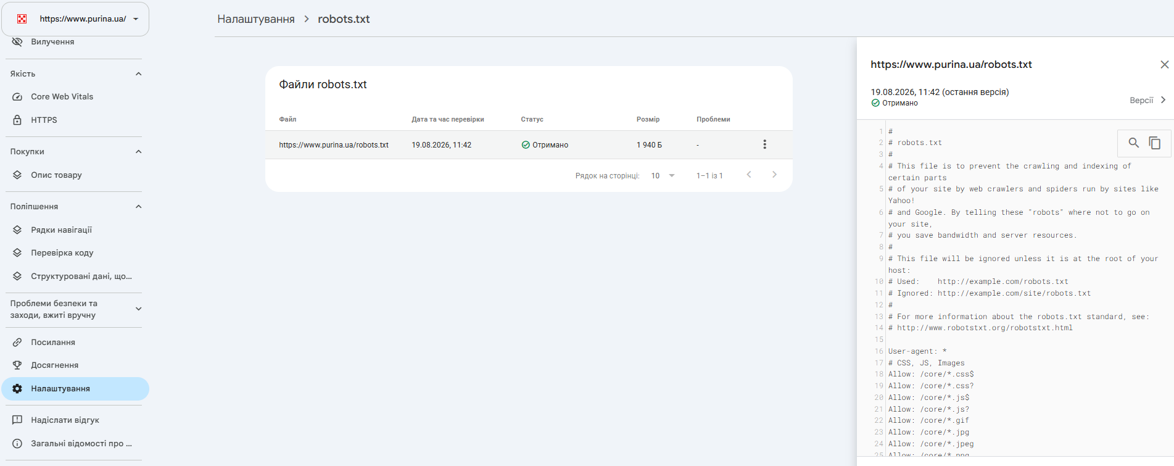This screenshot has height=466, width=1174.
Task: Collapse the Поліпшення section
Action: pos(138,207)
